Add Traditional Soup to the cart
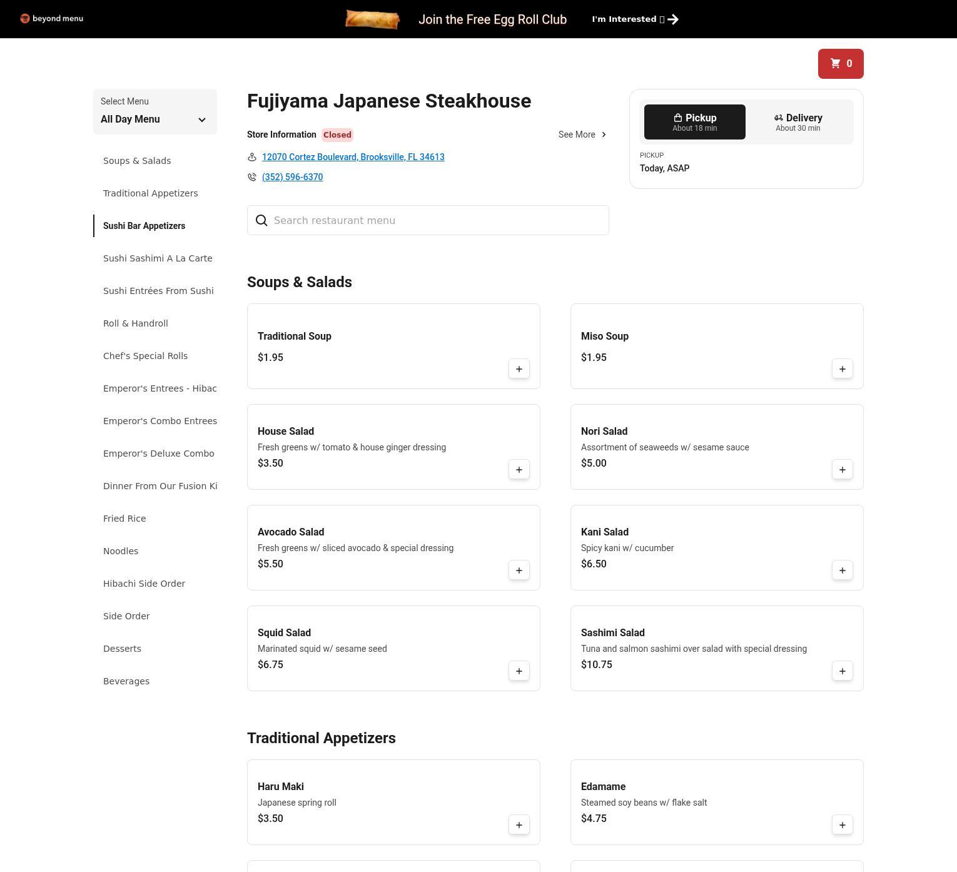 [519, 369]
